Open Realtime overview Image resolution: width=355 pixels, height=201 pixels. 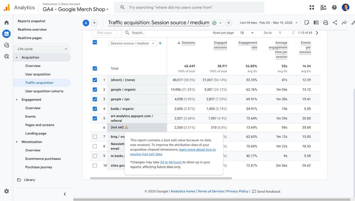[x=32, y=30]
